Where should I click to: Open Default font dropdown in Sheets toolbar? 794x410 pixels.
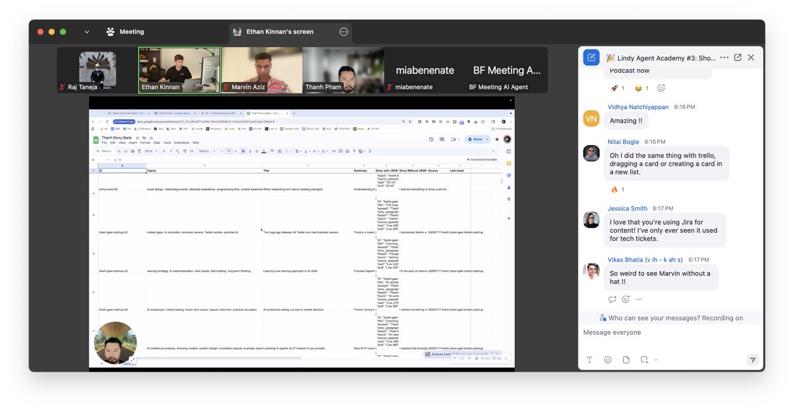point(206,151)
